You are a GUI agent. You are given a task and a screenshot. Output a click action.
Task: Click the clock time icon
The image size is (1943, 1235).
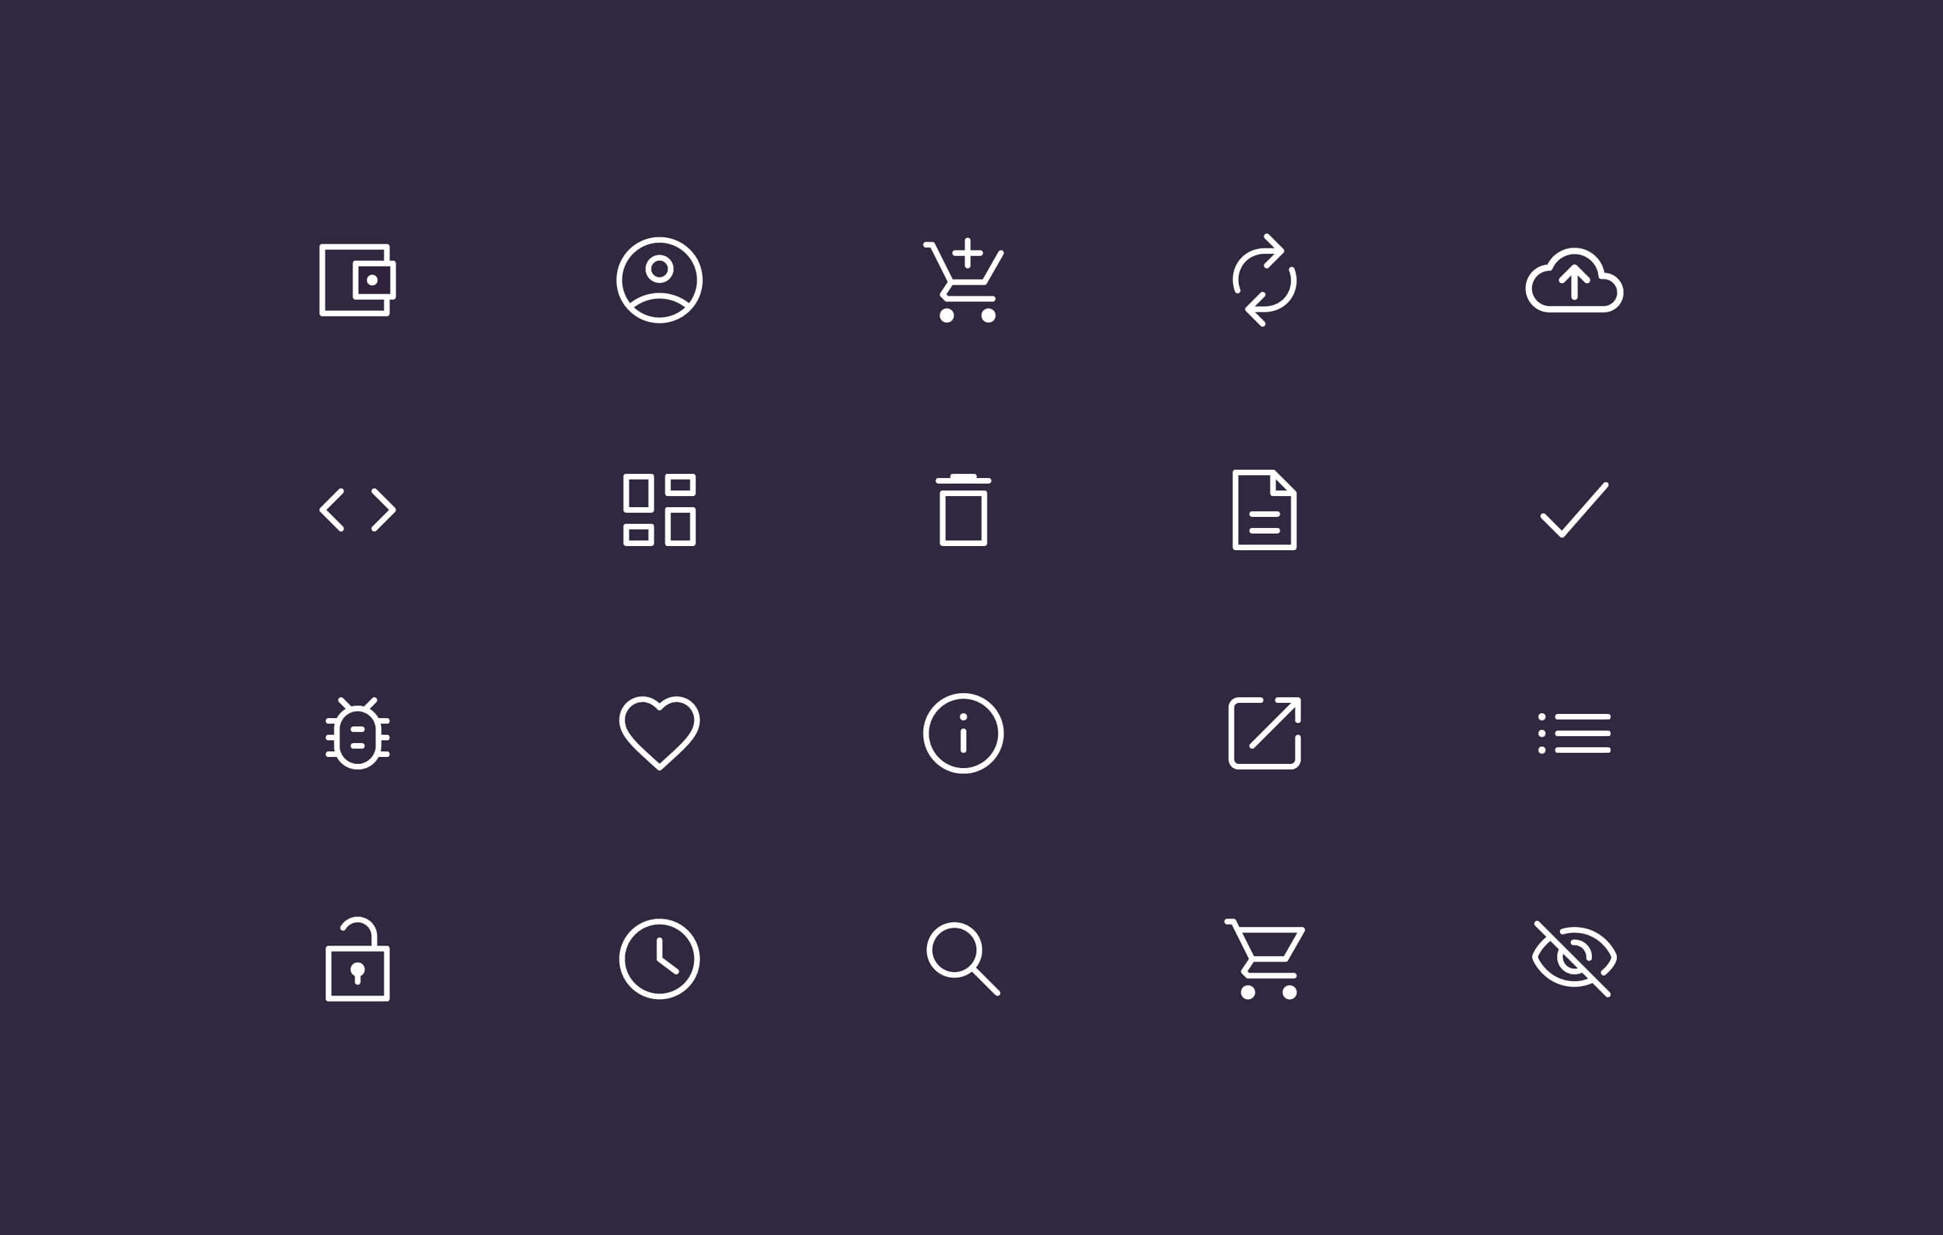tap(659, 959)
